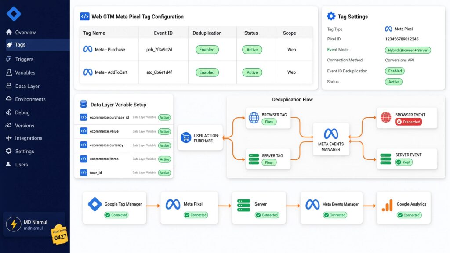
Task: Click Google Tag Manager diamond icon in pipeline
Action: tap(95, 204)
